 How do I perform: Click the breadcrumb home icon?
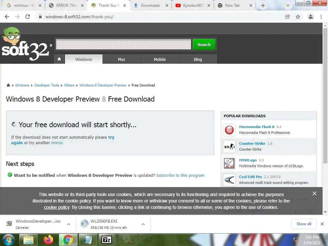pyautogui.click(x=8, y=85)
